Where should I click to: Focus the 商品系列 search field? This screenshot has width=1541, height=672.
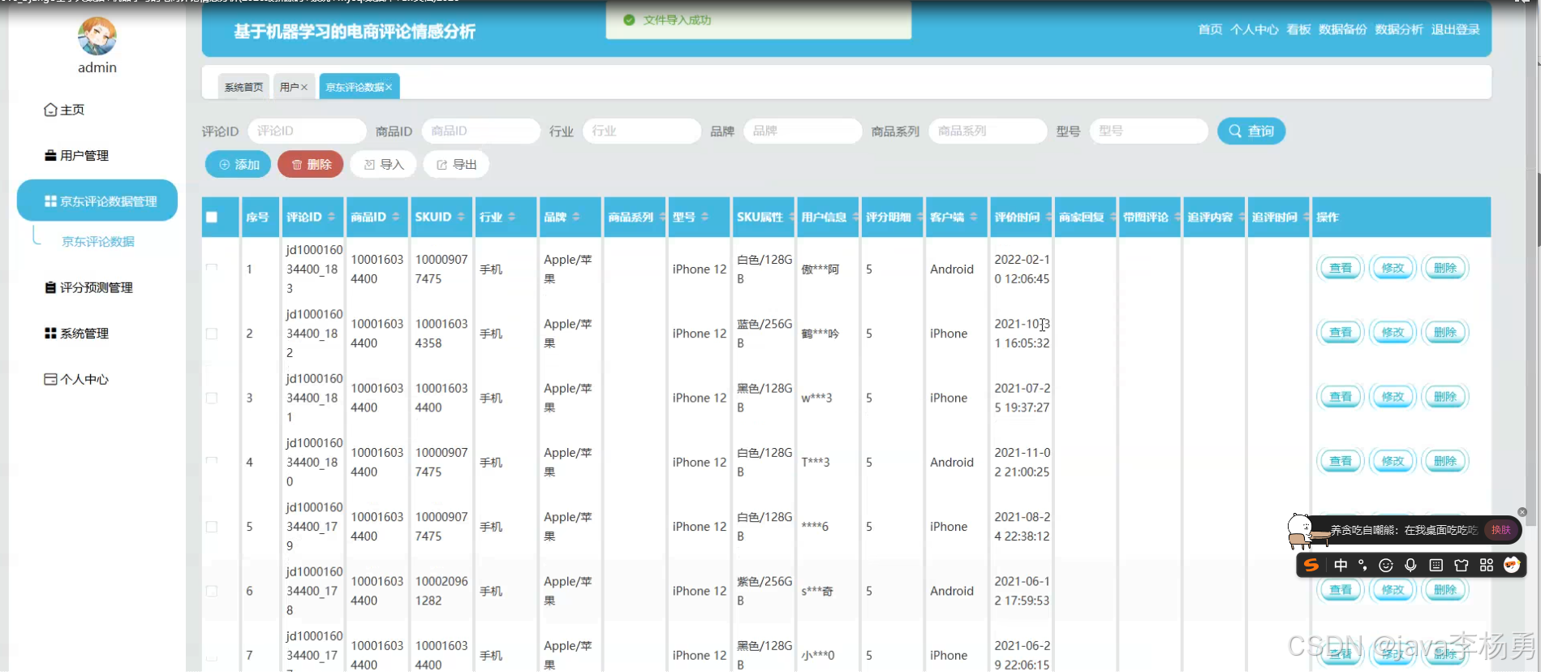click(988, 131)
